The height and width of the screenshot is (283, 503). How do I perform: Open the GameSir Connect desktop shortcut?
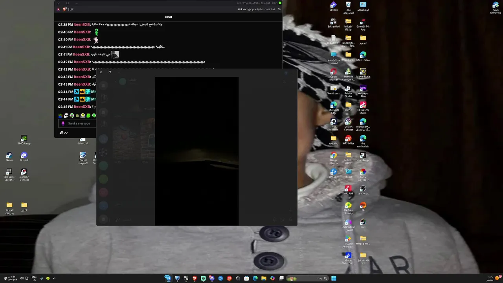click(x=24, y=175)
